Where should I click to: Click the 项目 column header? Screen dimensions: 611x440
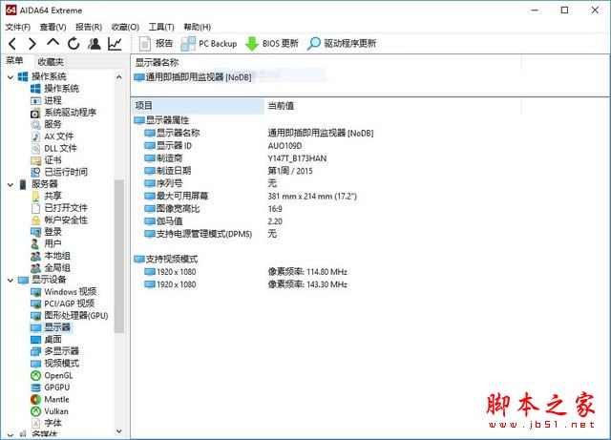pos(198,106)
